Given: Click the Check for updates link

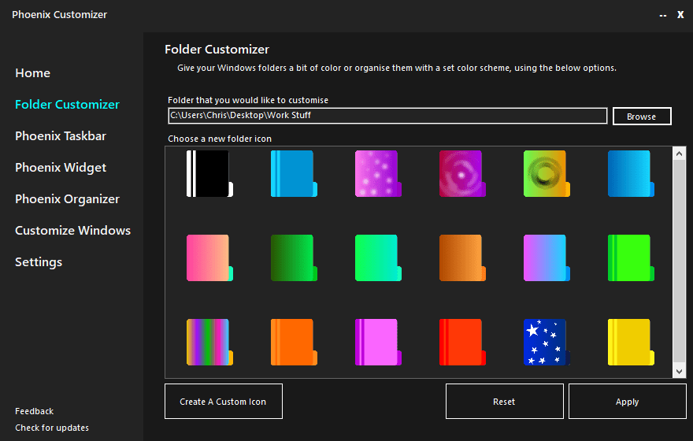Looking at the screenshot, I should coord(52,428).
